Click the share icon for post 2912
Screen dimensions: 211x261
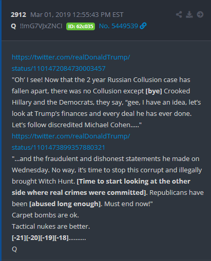point(179,14)
